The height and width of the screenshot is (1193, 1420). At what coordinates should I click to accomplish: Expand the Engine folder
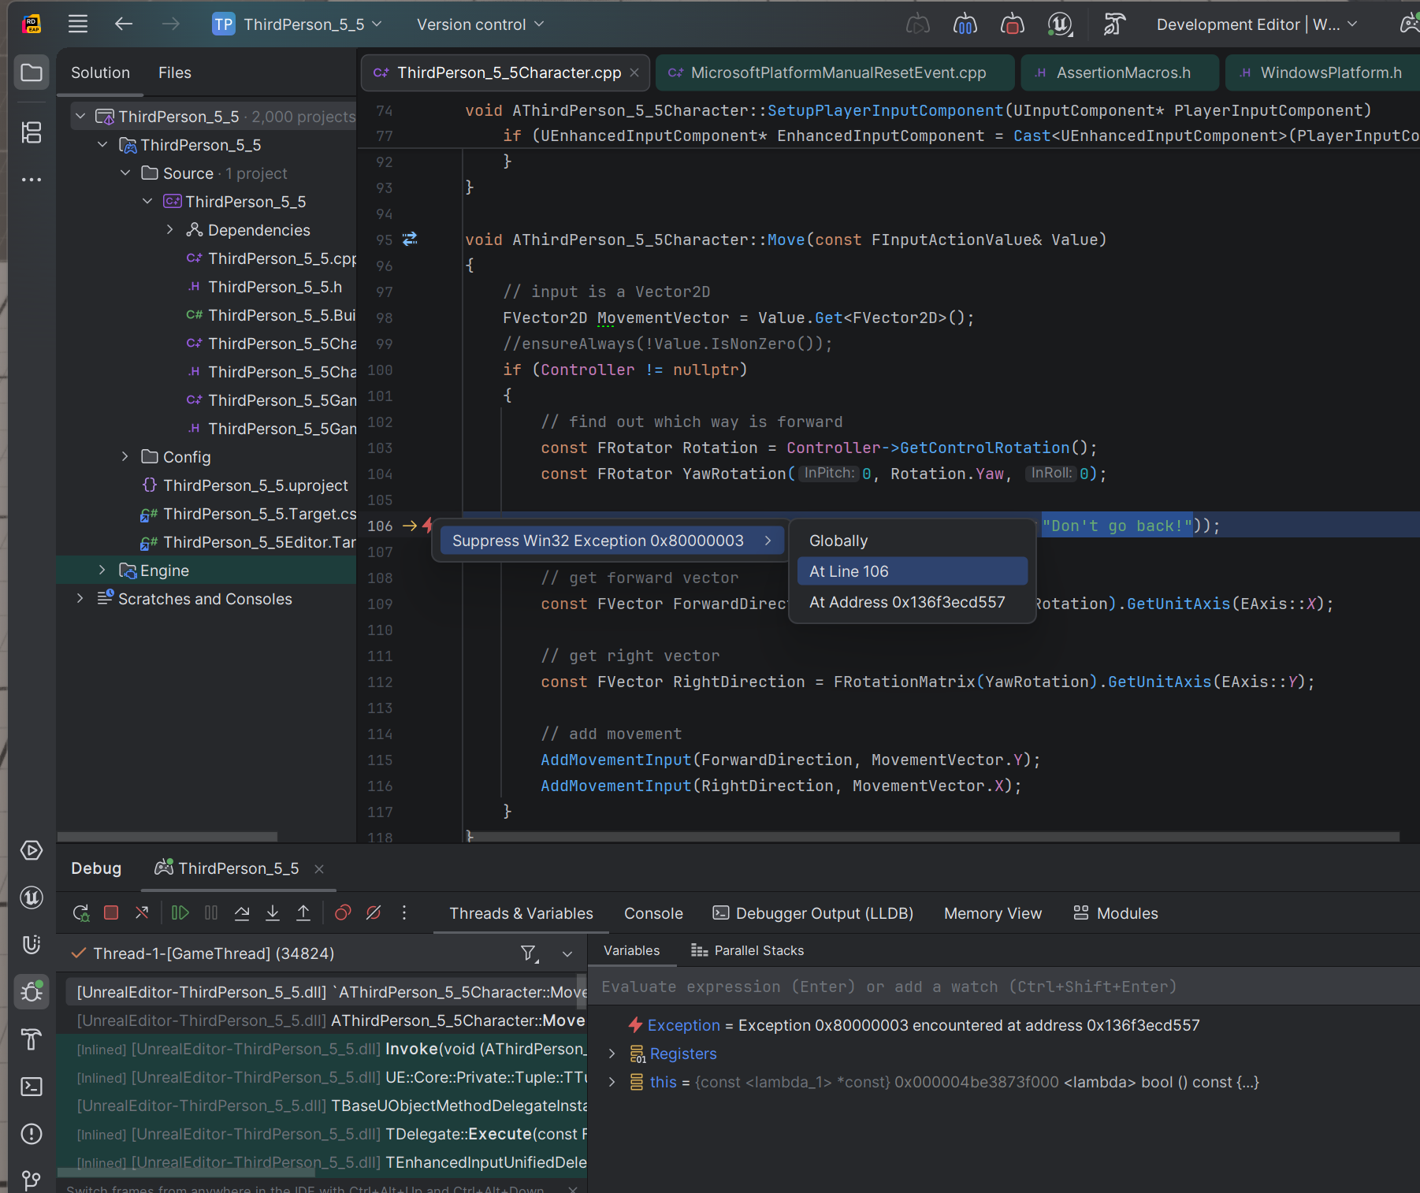pos(102,570)
